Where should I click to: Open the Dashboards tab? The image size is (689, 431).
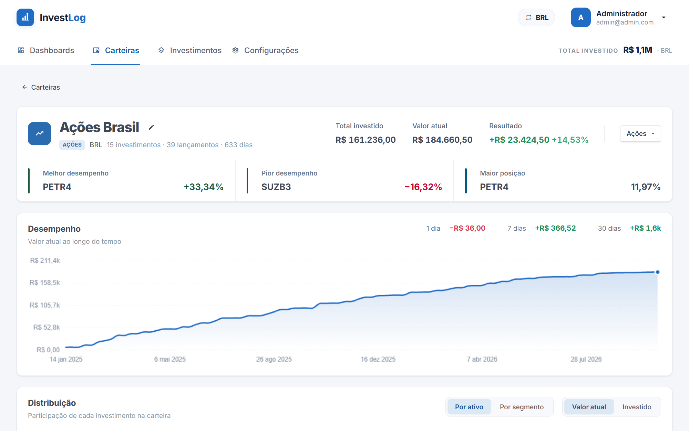click(x=46, y=50)
